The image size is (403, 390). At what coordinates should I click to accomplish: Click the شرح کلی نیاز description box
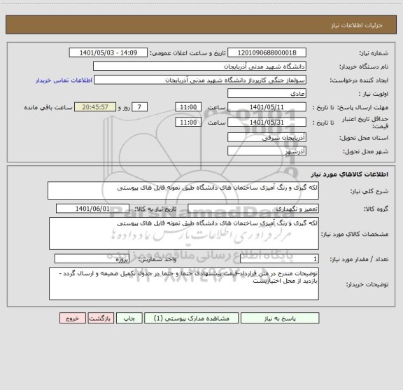(183, 190)
